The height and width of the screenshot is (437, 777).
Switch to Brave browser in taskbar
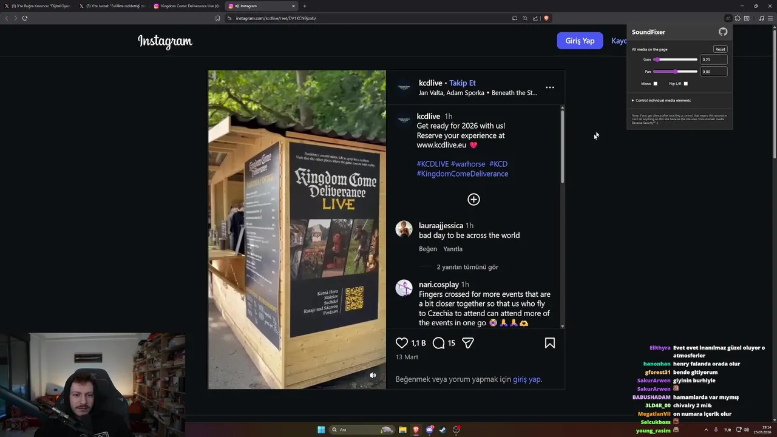416,430
